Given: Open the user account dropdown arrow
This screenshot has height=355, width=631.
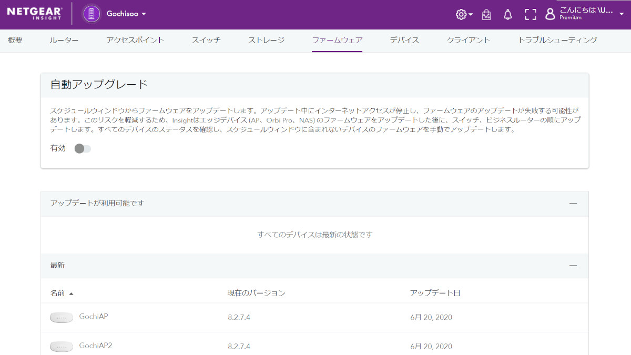Looking at the screenshot, I should (622, 14).
